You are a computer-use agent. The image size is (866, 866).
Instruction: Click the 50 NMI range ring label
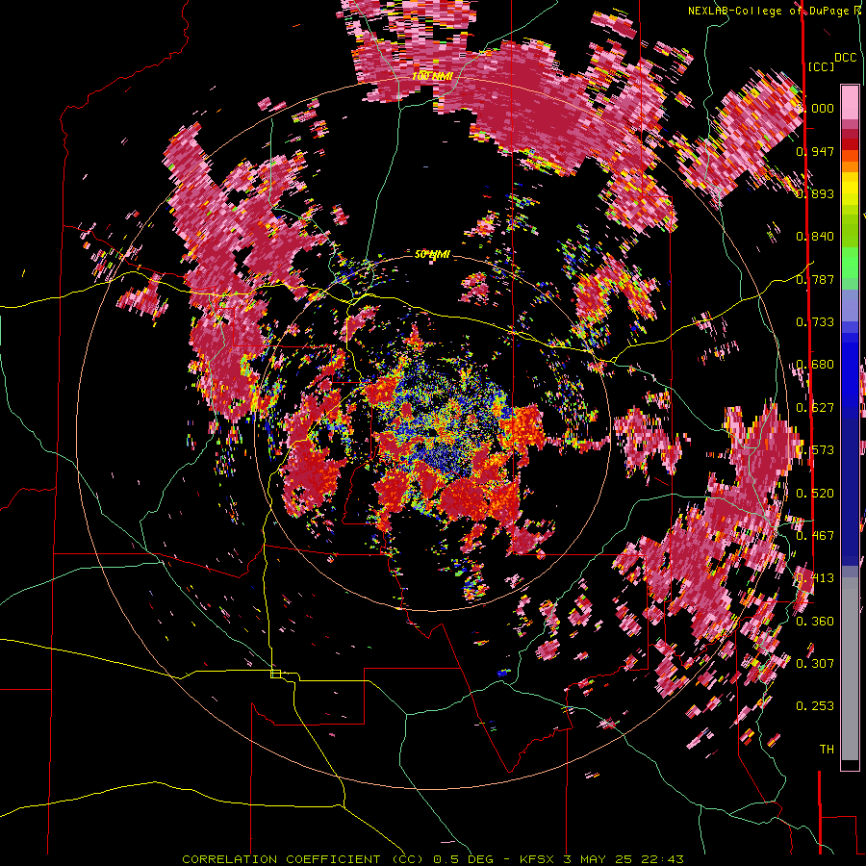tap(432, 255)
